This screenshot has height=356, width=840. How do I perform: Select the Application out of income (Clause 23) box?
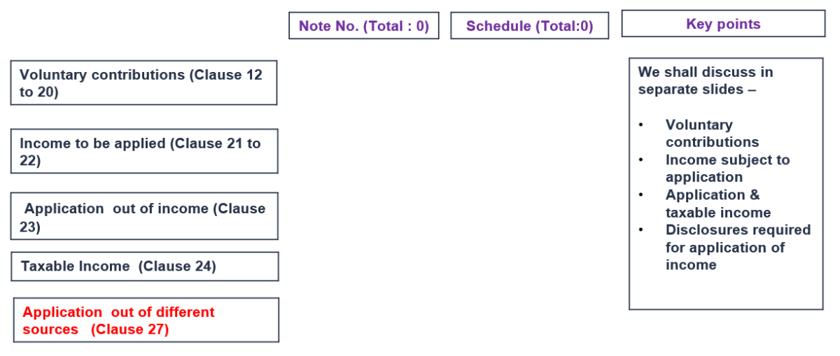[143, 217]
